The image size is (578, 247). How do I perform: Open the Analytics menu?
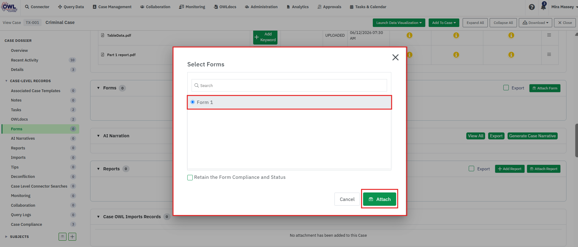pyautogui.click(x=297, y=7)
